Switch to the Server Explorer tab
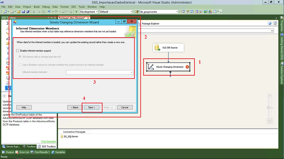Screen dimensions: 284x159 tap(11, 147)
